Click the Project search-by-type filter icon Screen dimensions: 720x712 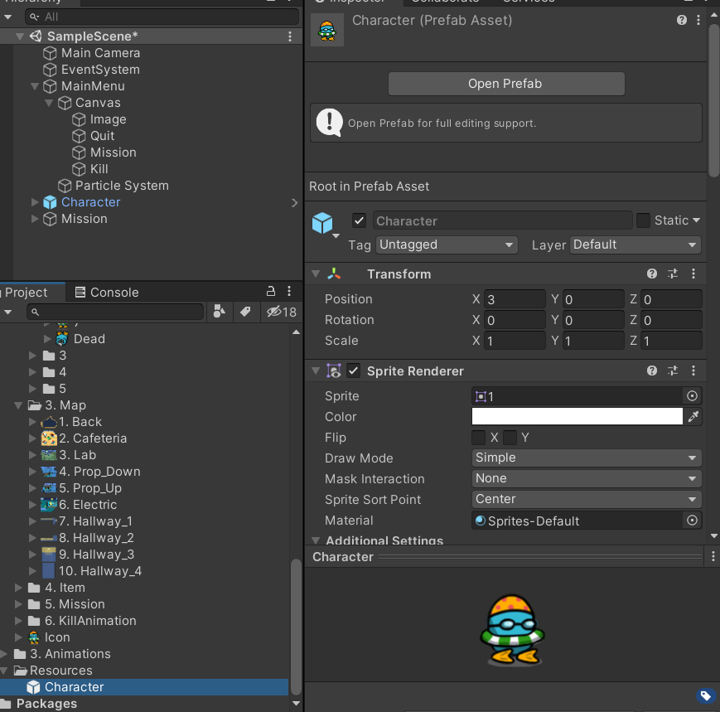220,312
